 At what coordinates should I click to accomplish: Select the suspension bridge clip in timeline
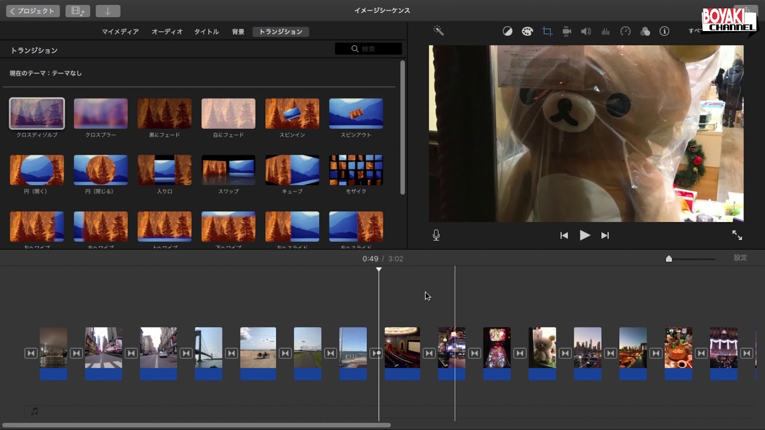coord(209,353)
